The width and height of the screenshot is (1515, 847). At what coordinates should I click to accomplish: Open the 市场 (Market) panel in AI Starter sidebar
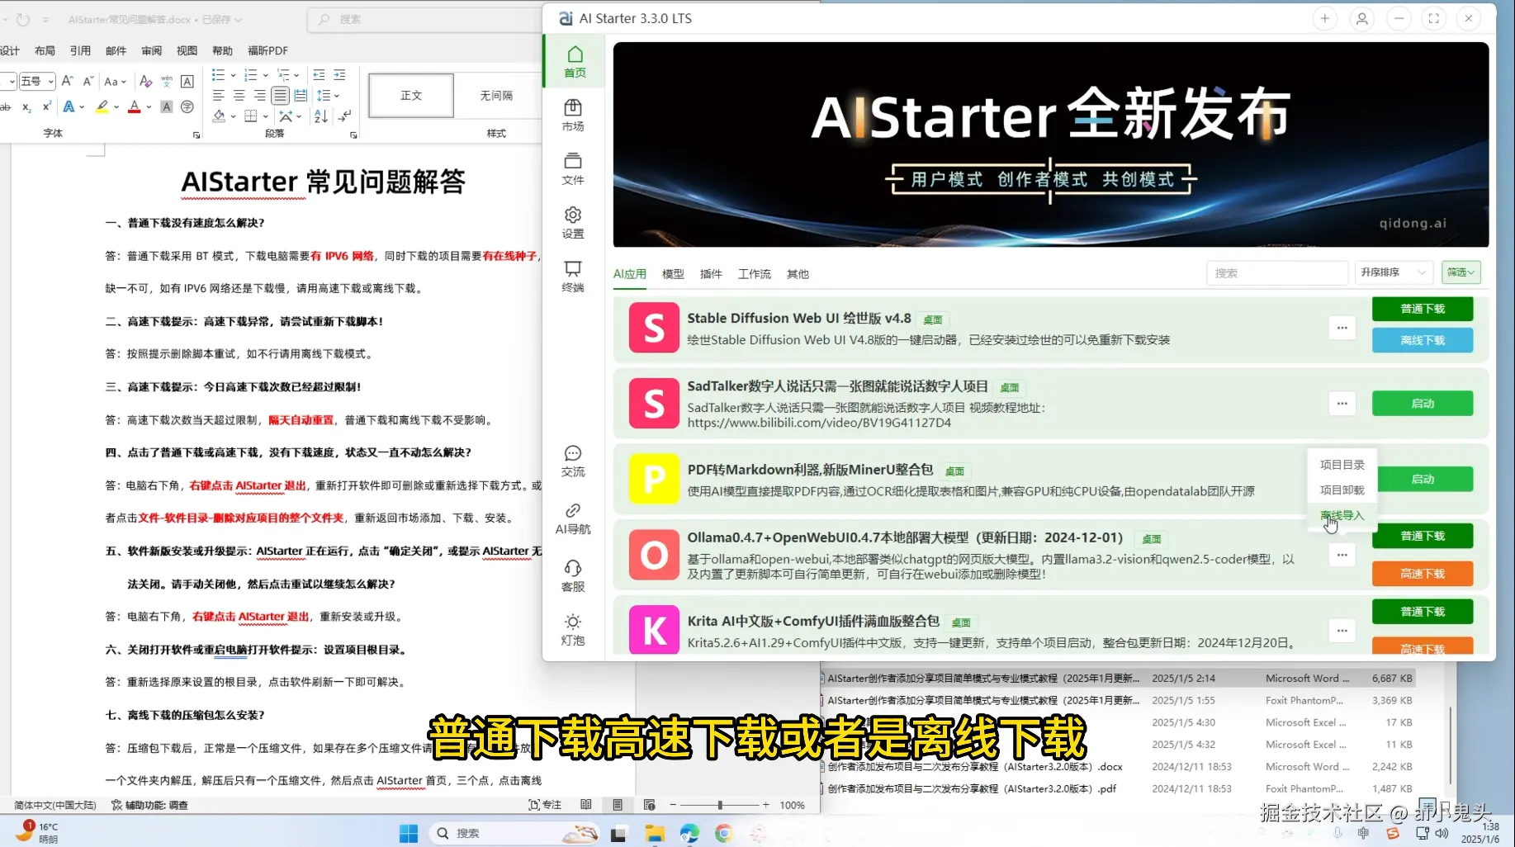pyautogui.click(x=573, y=115)
